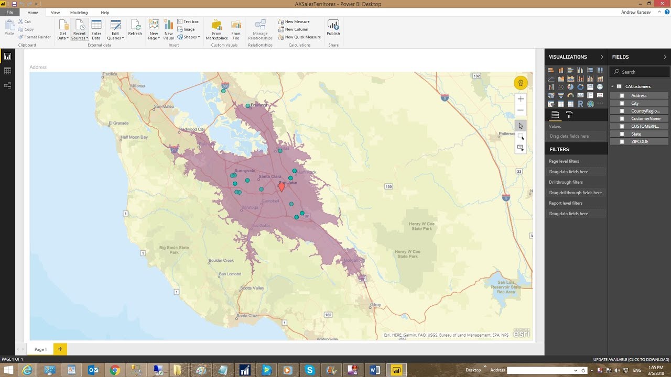Click the yellow lightbulb map button
671x377 pixels.
(521, 83)
